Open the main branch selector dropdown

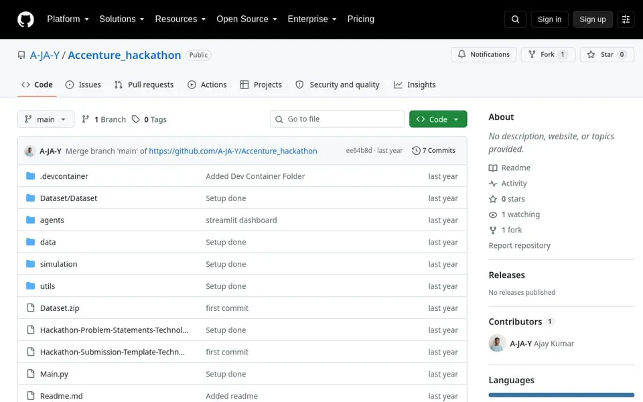coord(46,119)
